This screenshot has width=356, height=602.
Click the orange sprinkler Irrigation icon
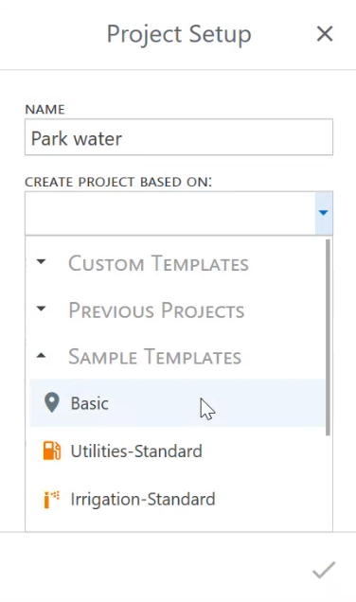pyautogui.click(x=51, y=499)
